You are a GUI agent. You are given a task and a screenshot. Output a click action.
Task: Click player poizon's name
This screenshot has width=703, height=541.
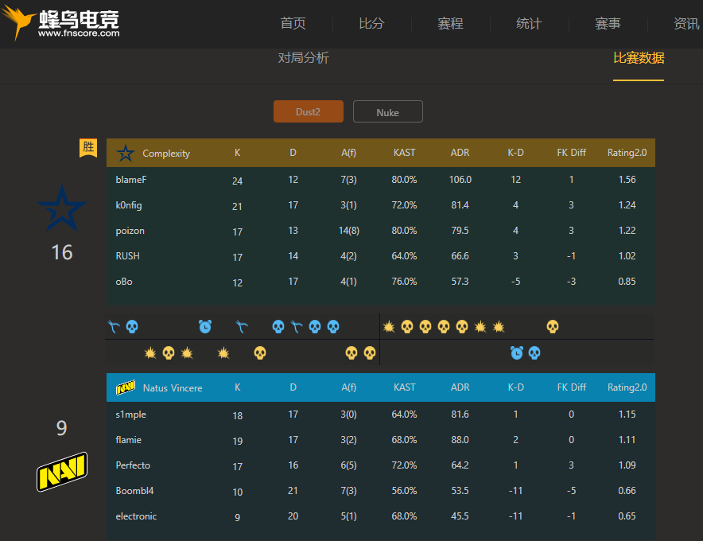coord(130,231)
